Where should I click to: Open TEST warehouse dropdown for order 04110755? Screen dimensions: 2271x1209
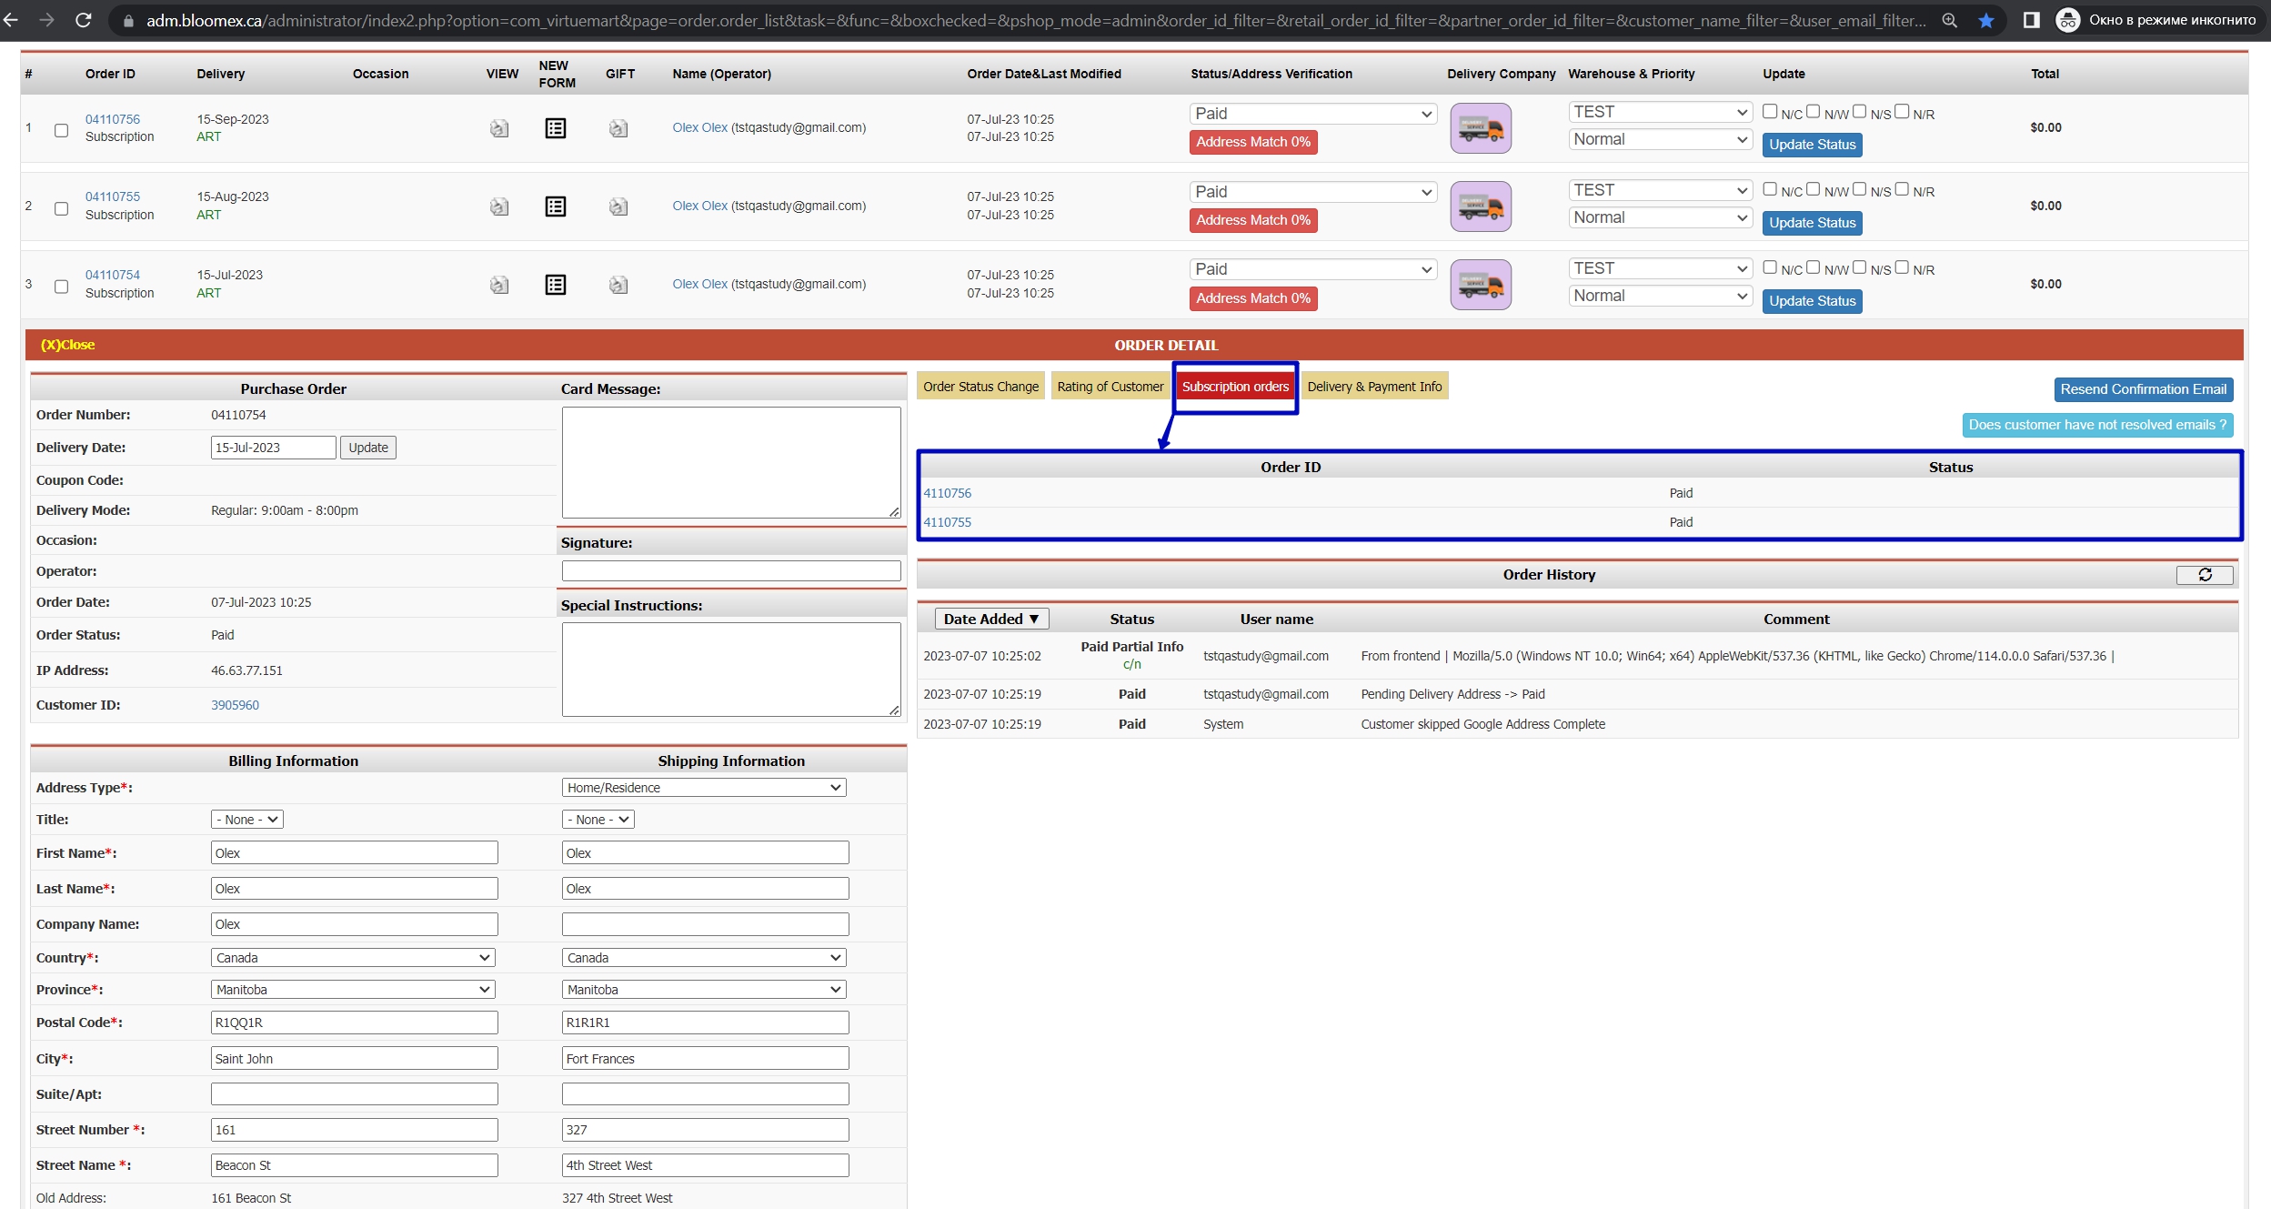1660,190
